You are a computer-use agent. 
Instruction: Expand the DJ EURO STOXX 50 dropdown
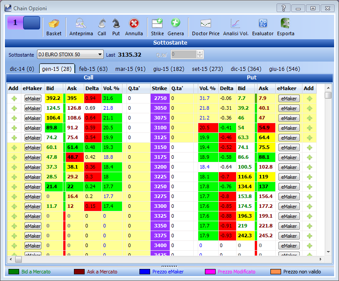[100, 54]
